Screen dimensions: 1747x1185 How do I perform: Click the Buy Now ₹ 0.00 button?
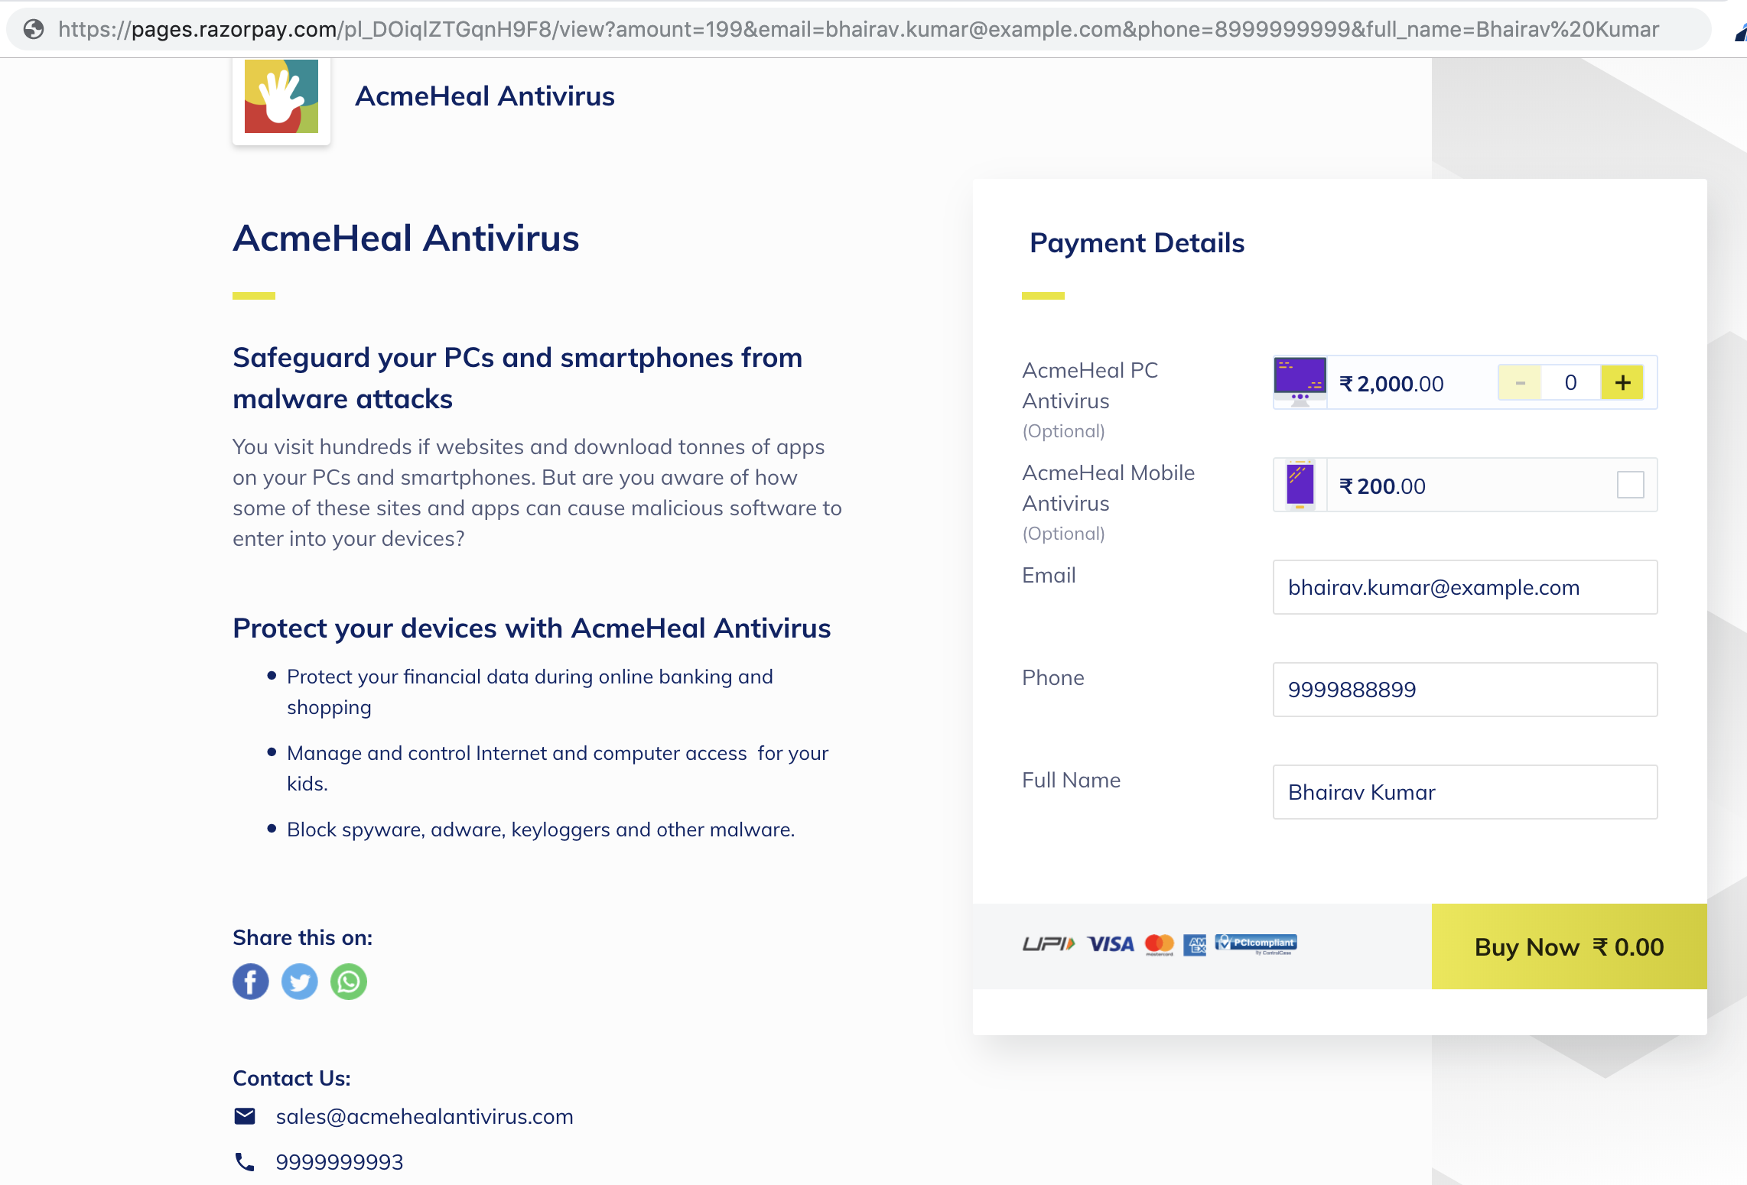coord(1569,946)
